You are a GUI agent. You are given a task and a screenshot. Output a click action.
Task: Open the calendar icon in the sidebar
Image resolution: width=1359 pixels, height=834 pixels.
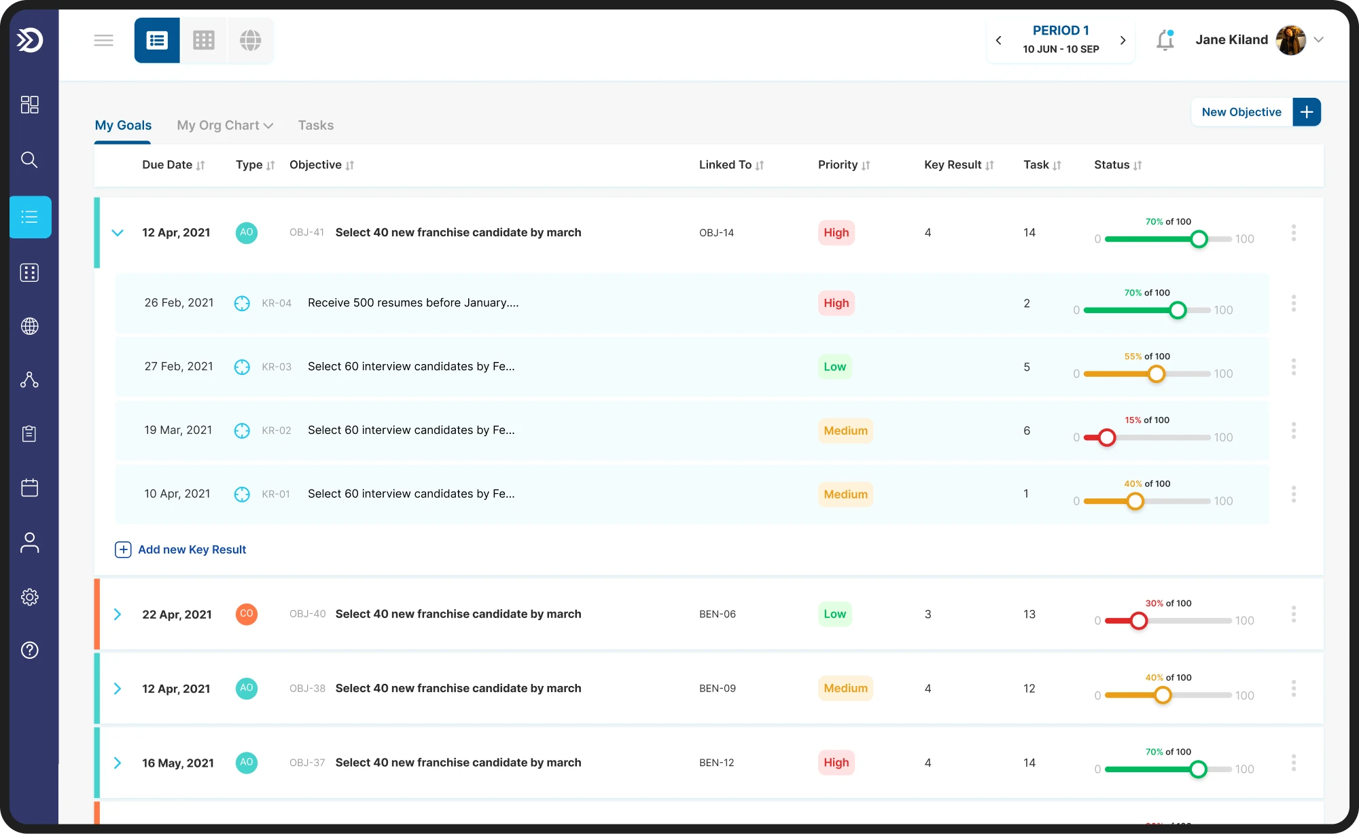point(29,488)
